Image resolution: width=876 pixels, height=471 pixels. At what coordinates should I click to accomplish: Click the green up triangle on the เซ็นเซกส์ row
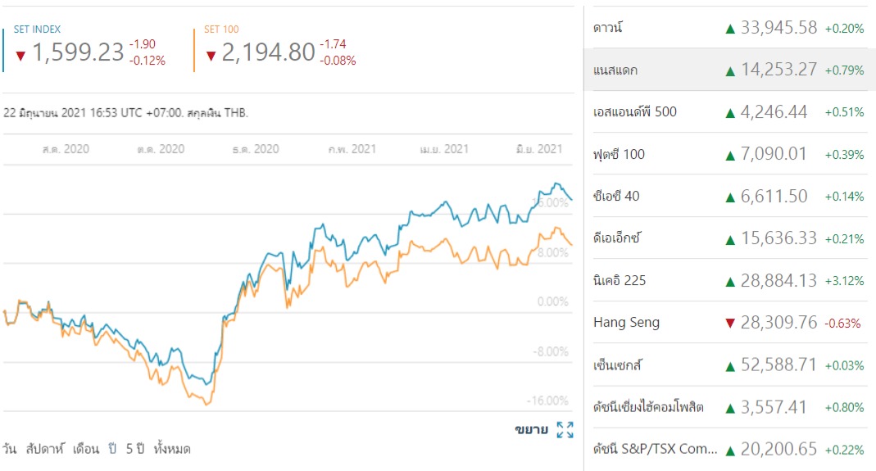coord(730,365)
